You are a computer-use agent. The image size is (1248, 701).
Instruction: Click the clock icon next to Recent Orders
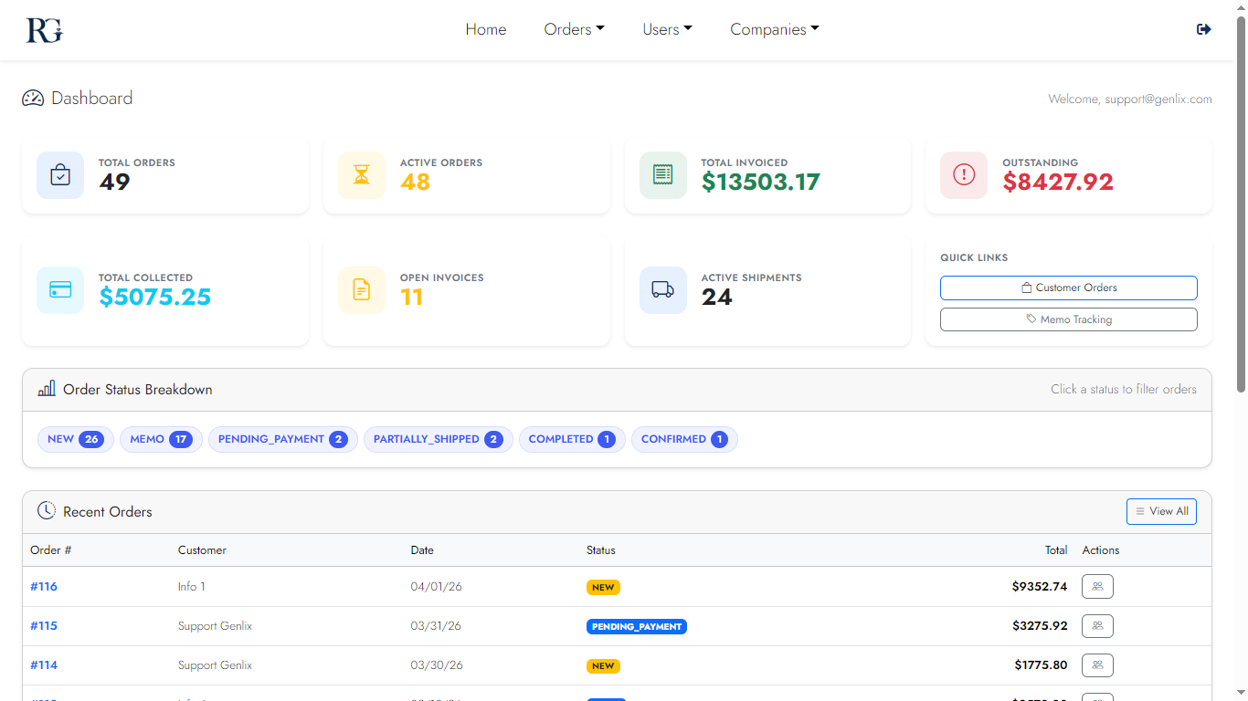[47, 510]
